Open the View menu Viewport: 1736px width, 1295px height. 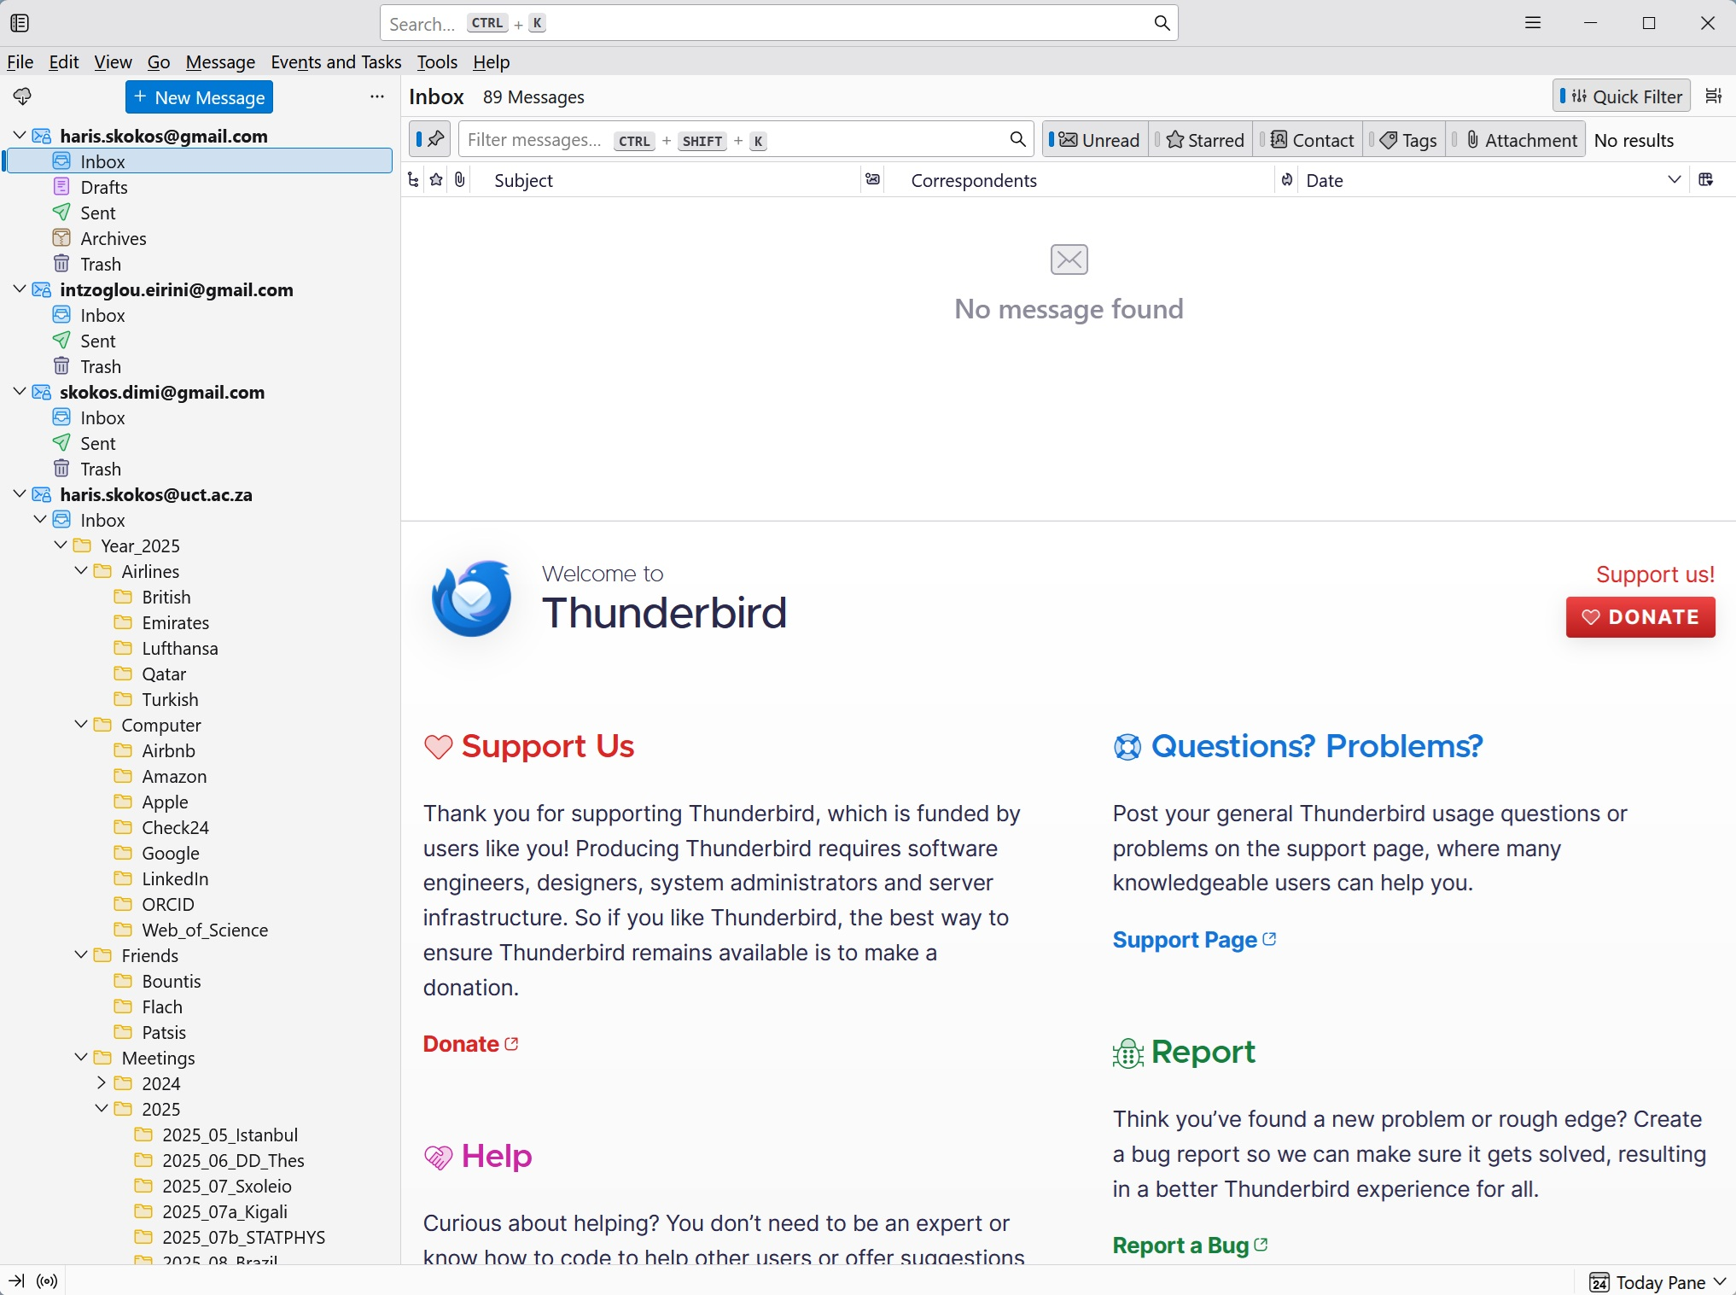(113, 61)
